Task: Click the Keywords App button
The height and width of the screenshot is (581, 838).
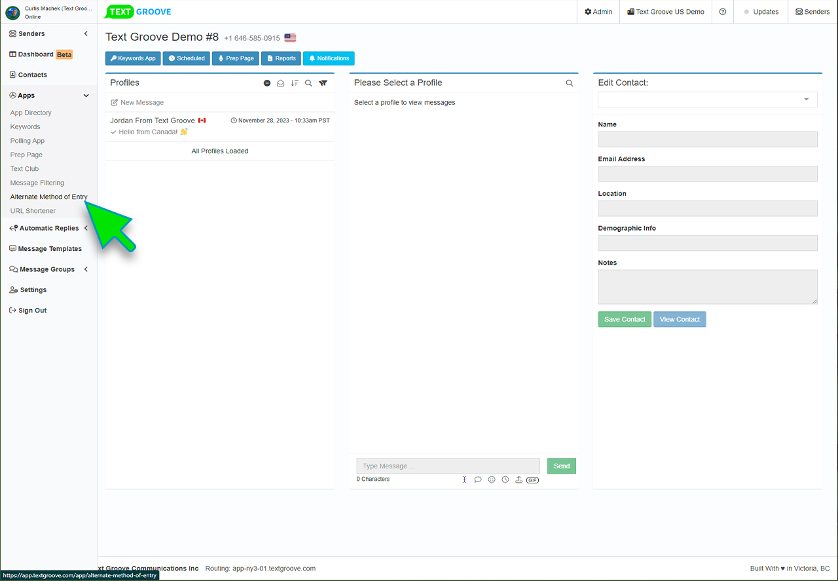Action: (x=133, y=58)
